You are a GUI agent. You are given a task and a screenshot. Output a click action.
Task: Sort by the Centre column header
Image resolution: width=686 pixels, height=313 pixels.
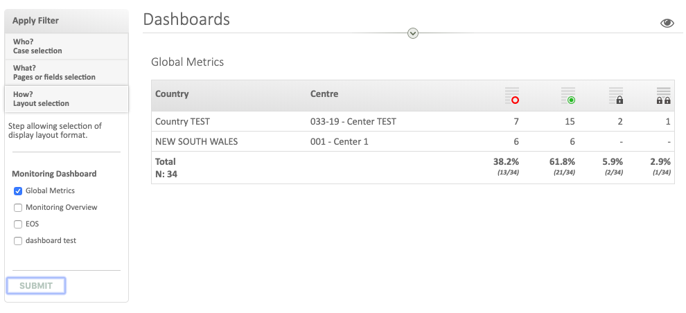(x=324, y=94)
